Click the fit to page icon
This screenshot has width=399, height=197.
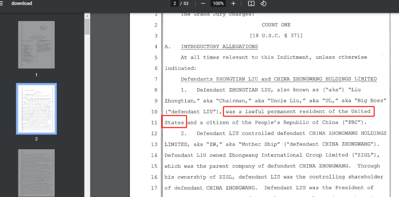[251, 4]
